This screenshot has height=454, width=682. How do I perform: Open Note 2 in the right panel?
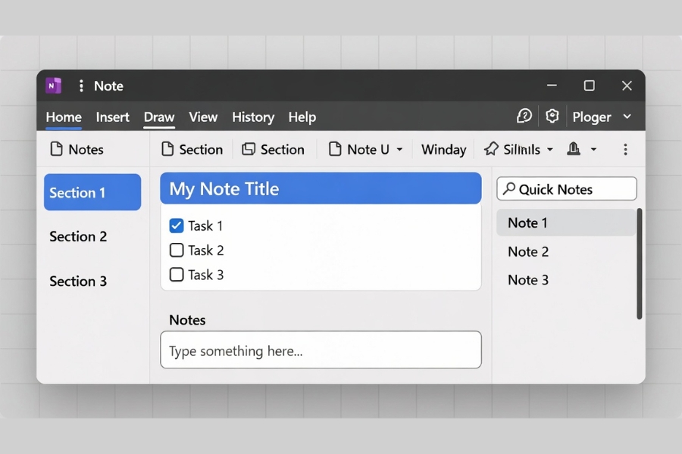click(x=527, y=251)
